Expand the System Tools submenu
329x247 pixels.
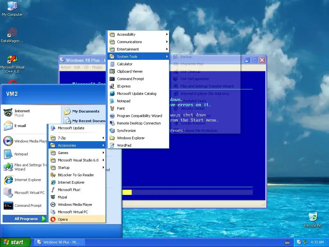[138, 57]
